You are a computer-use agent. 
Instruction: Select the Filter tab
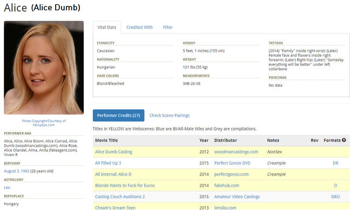167,28
